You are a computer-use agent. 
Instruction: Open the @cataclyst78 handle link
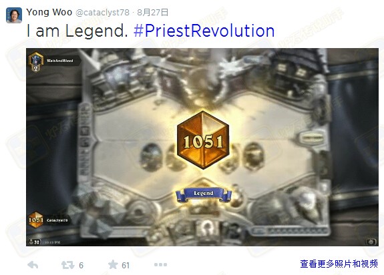click(102, 13)
